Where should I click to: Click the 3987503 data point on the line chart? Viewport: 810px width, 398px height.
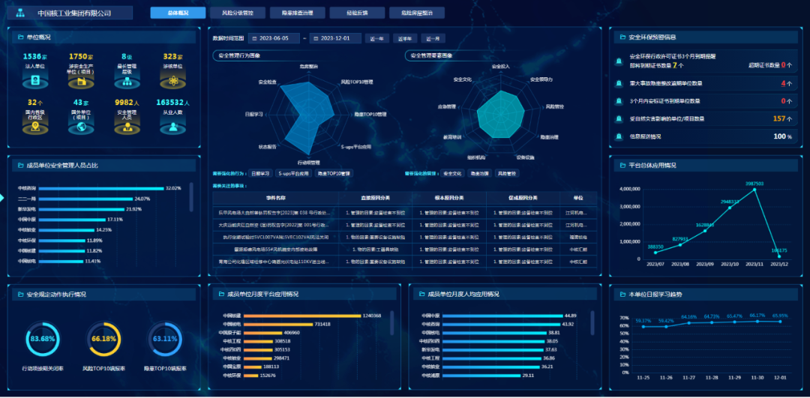pos(755,190)
